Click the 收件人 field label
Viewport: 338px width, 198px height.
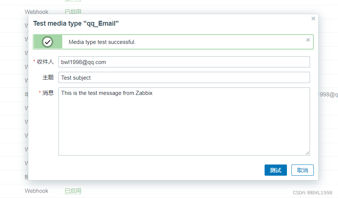click(x=45, y=62)
